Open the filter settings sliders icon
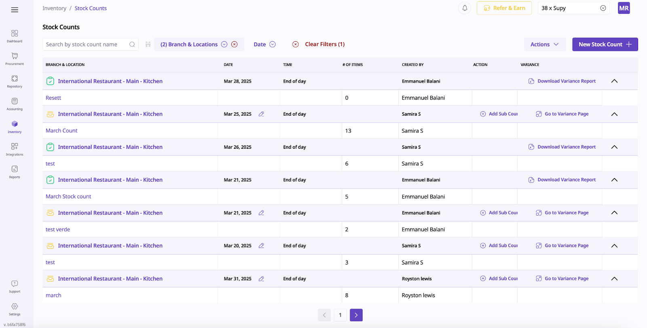Screen dimensions: 647x328 pos(148,44)
